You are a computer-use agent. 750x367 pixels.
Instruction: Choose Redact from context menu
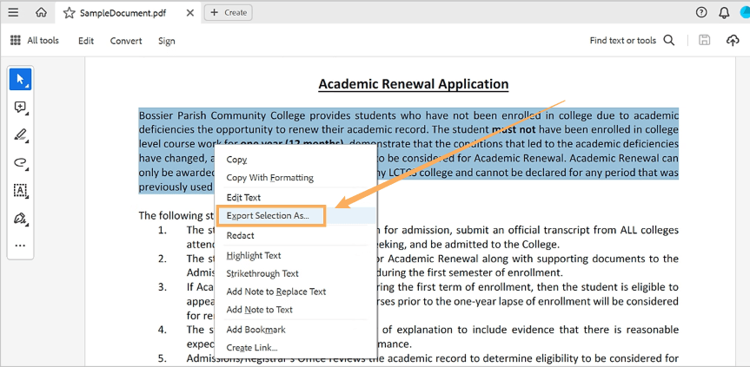tap(295, 236)
